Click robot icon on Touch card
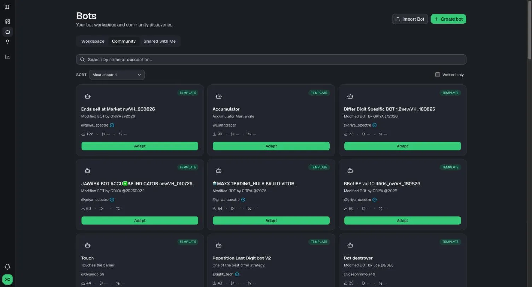532x287 pixels. (x=87, y=245)
